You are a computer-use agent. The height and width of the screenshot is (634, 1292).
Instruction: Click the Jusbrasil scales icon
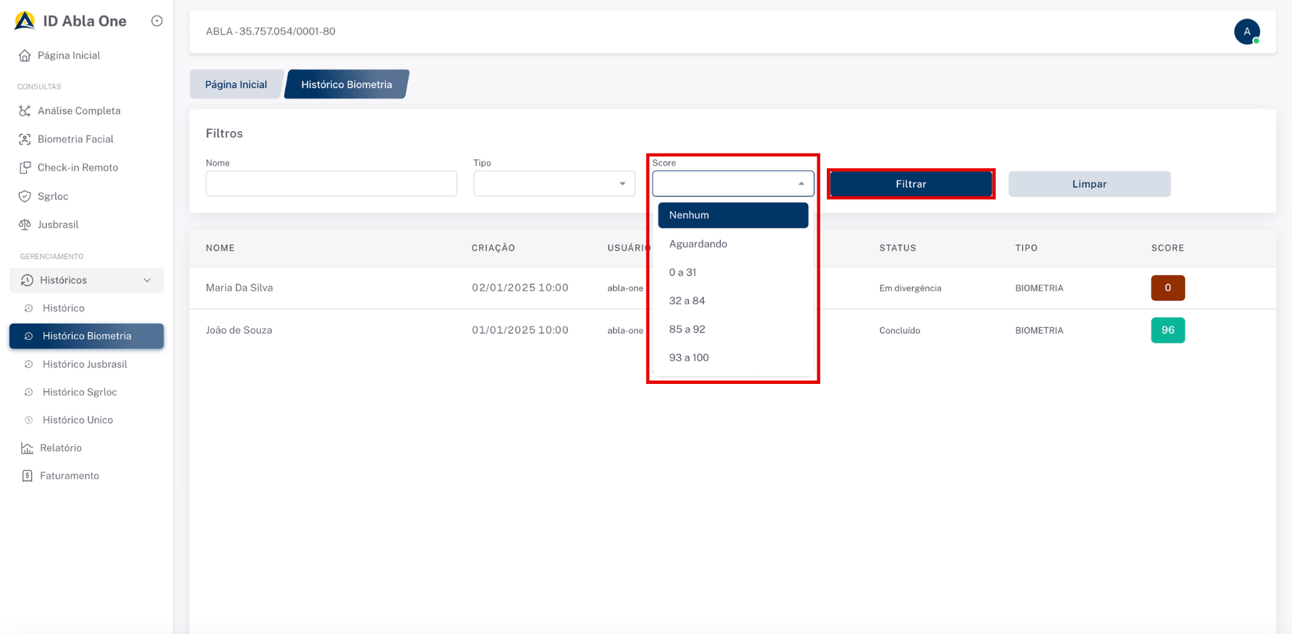[25, 225]
